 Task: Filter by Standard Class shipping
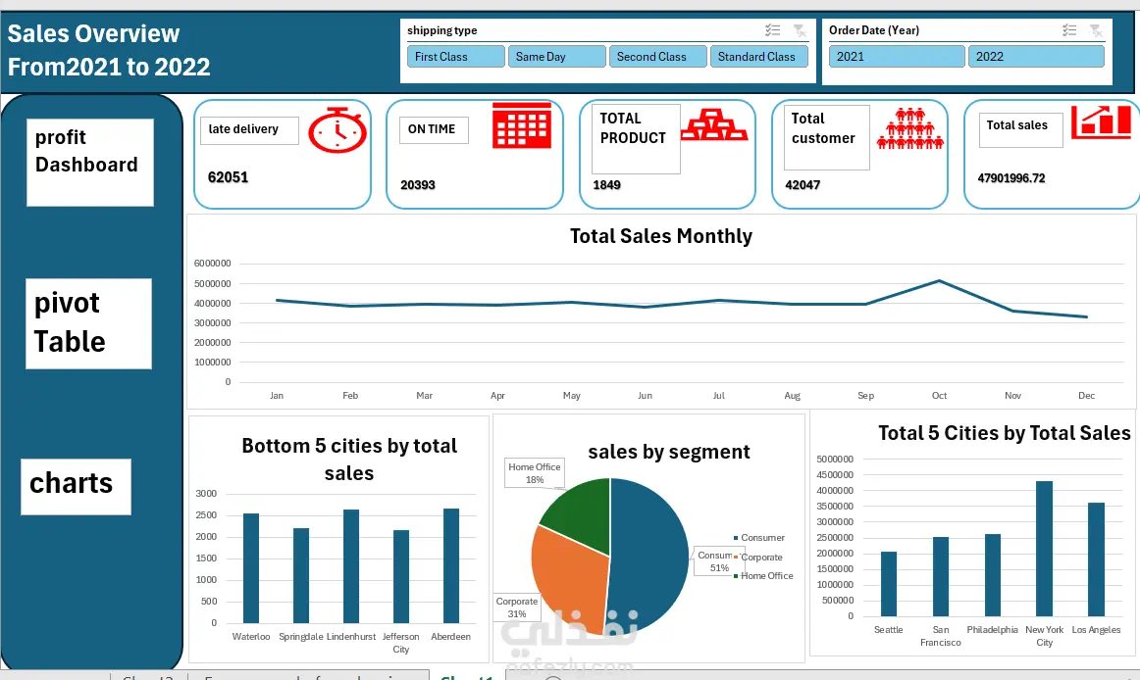(759, 57)
